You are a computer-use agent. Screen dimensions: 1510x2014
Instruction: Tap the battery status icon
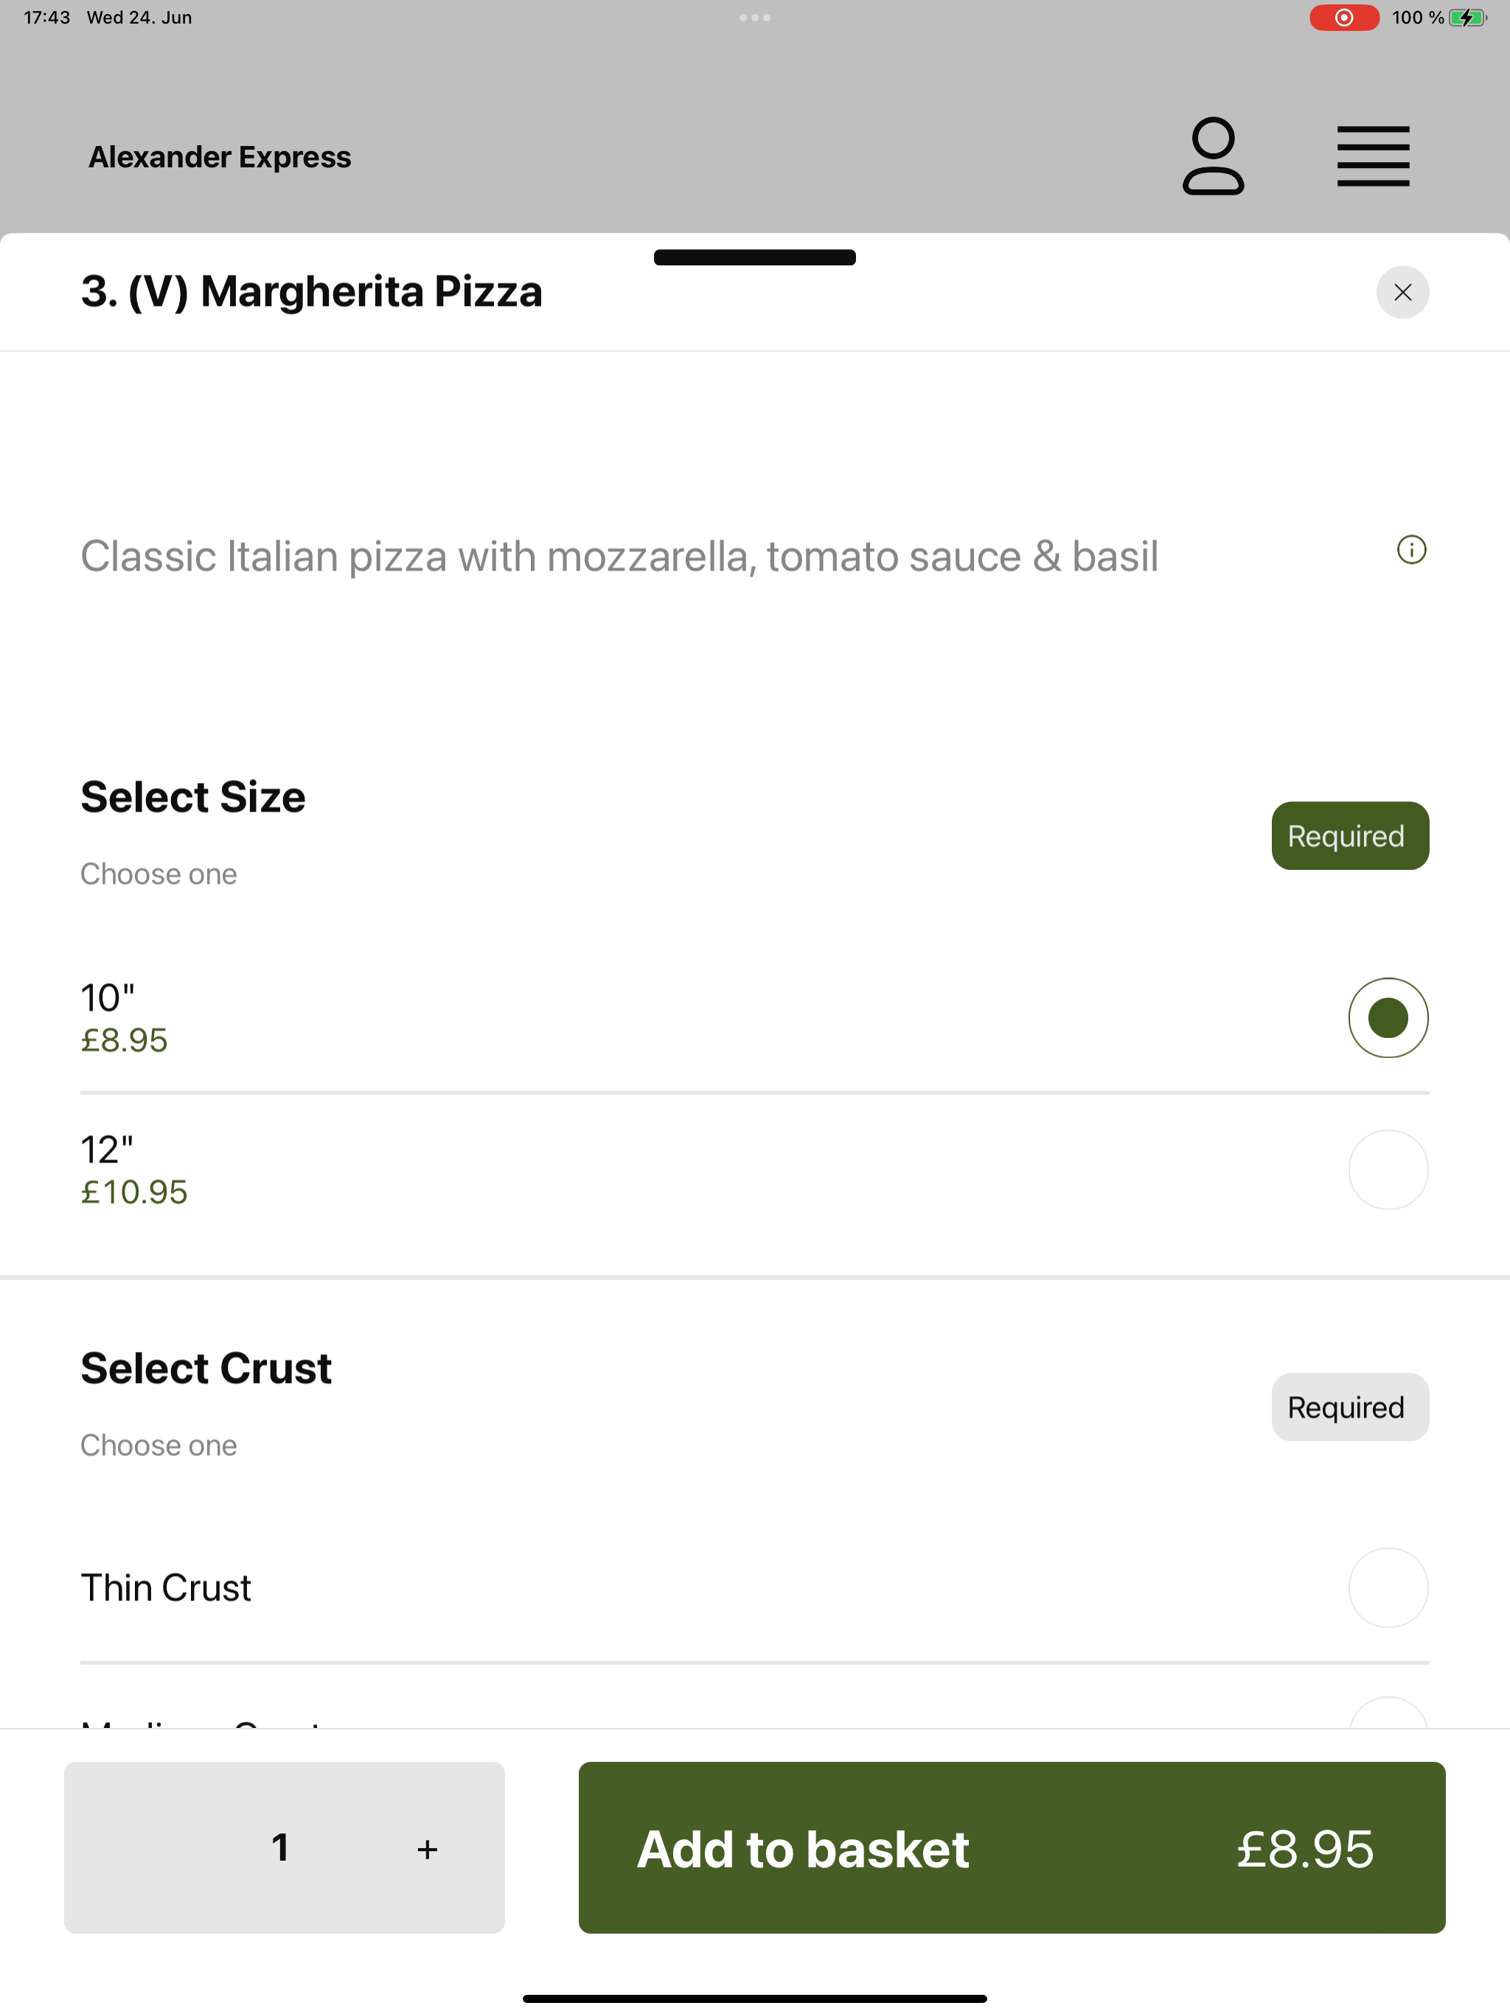[x=1467, y=17]
